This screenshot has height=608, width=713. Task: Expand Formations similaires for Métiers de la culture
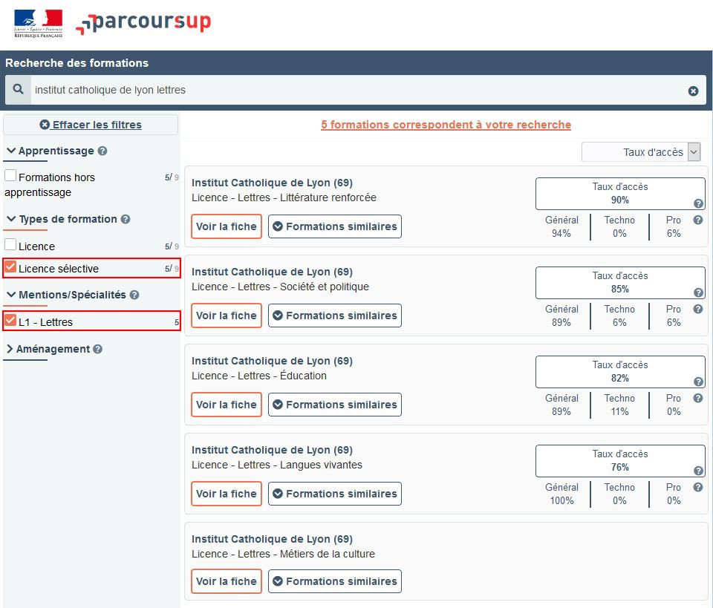pos(335,581)
